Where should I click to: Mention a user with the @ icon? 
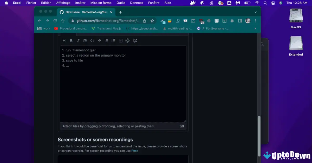pos(127,40)
